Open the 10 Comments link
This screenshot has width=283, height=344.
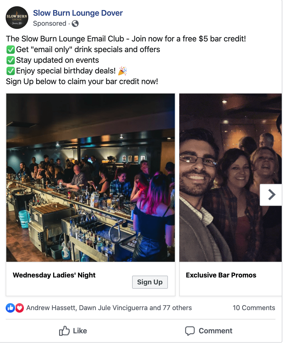[254, 308]
